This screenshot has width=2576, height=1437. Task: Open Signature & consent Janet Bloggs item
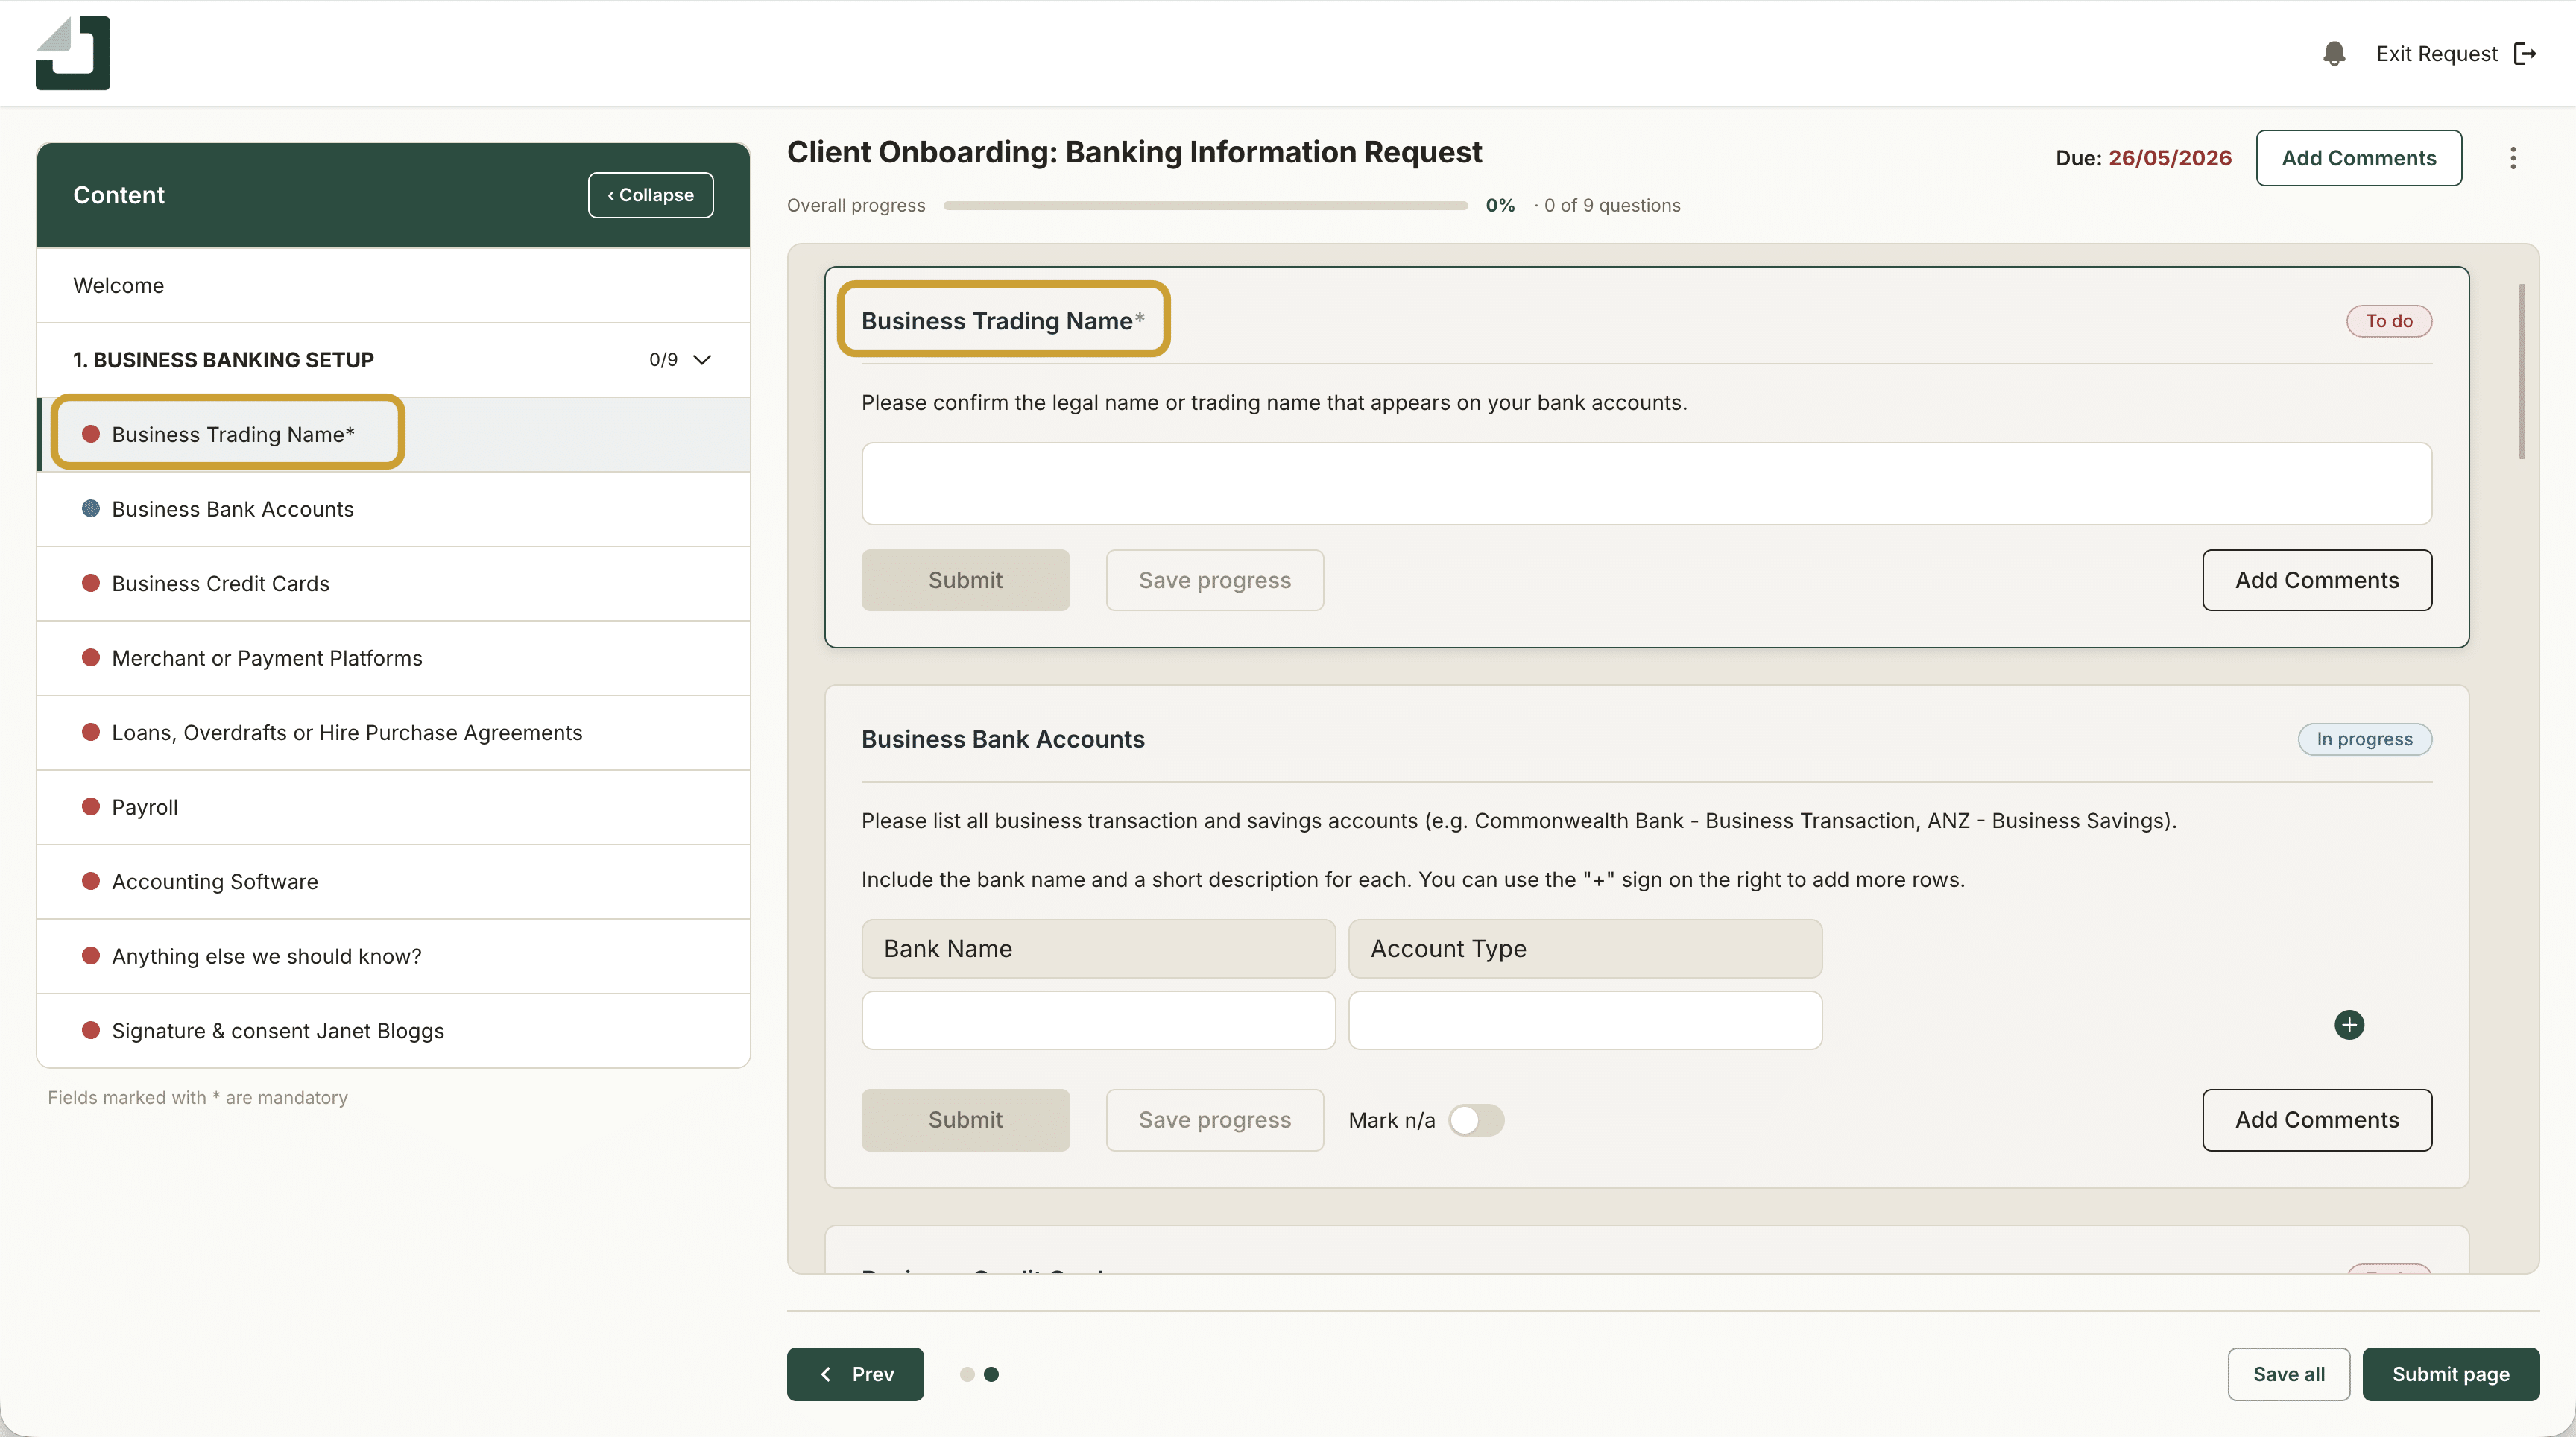click(x=393, y=1031)
